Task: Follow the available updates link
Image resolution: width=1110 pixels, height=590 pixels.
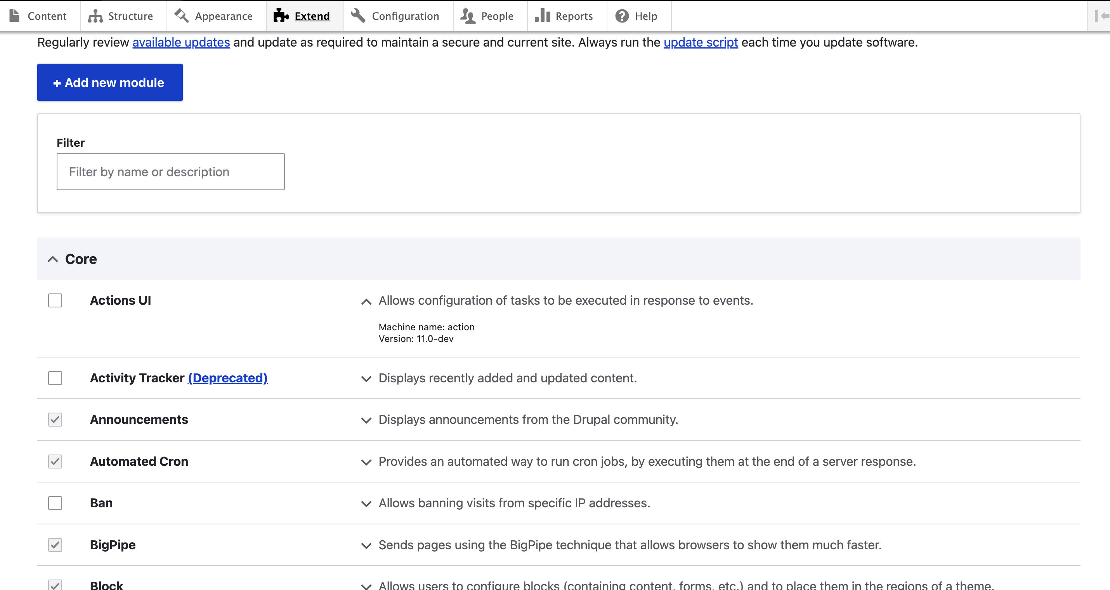Action: 181,42
